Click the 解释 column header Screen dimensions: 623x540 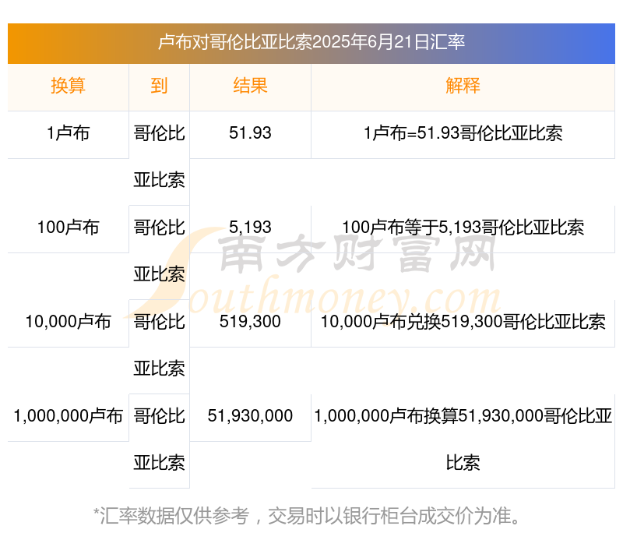463,86
